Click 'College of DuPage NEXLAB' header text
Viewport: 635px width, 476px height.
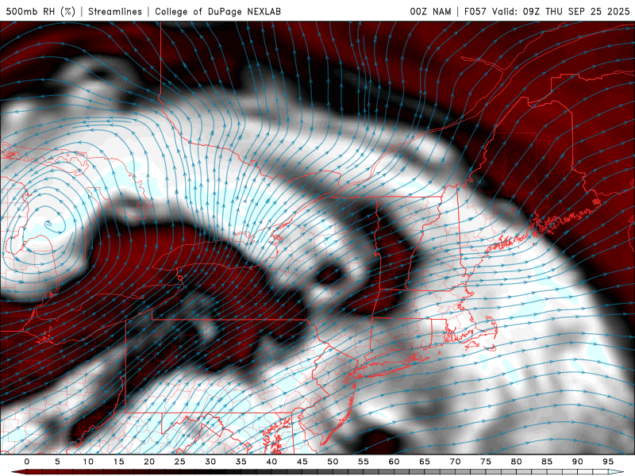pos(217,11)
